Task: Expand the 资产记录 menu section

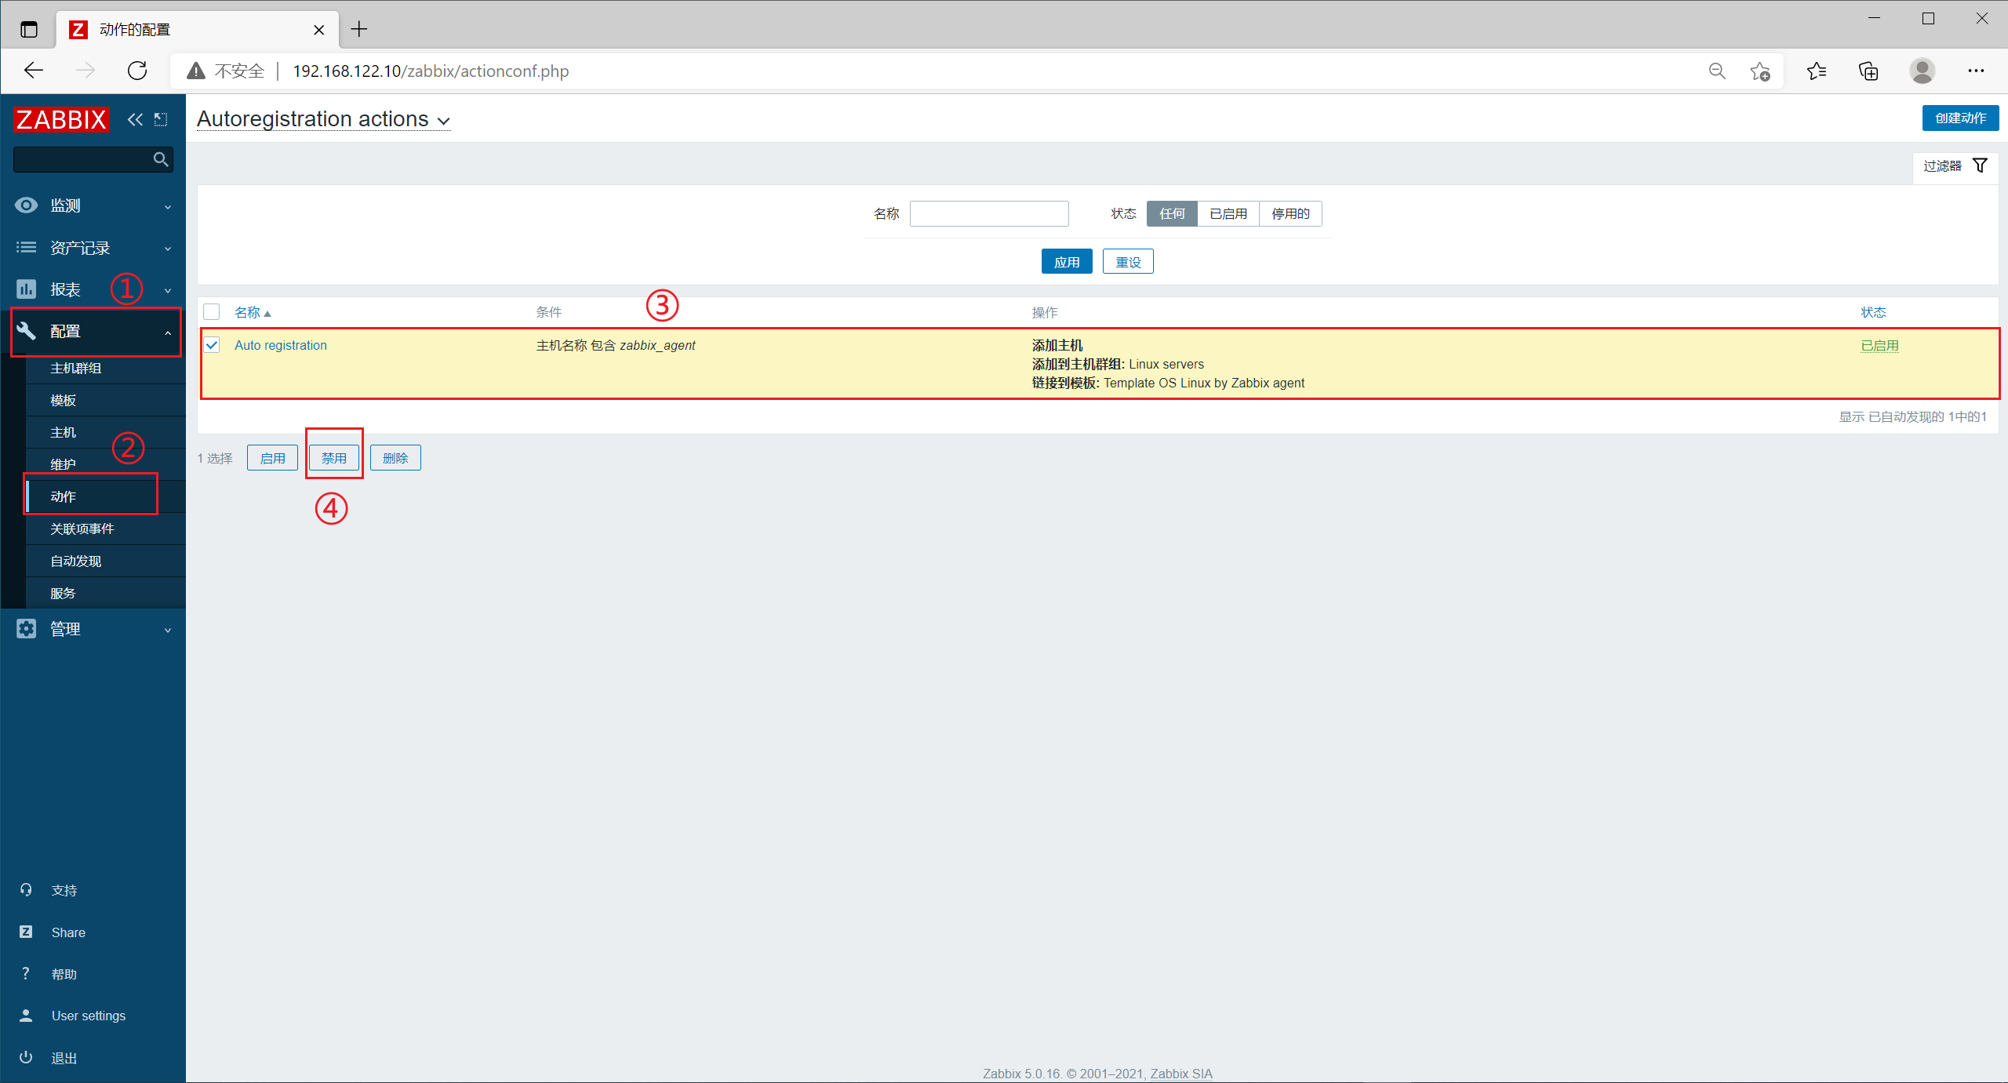Action: (x=93, y=248)
